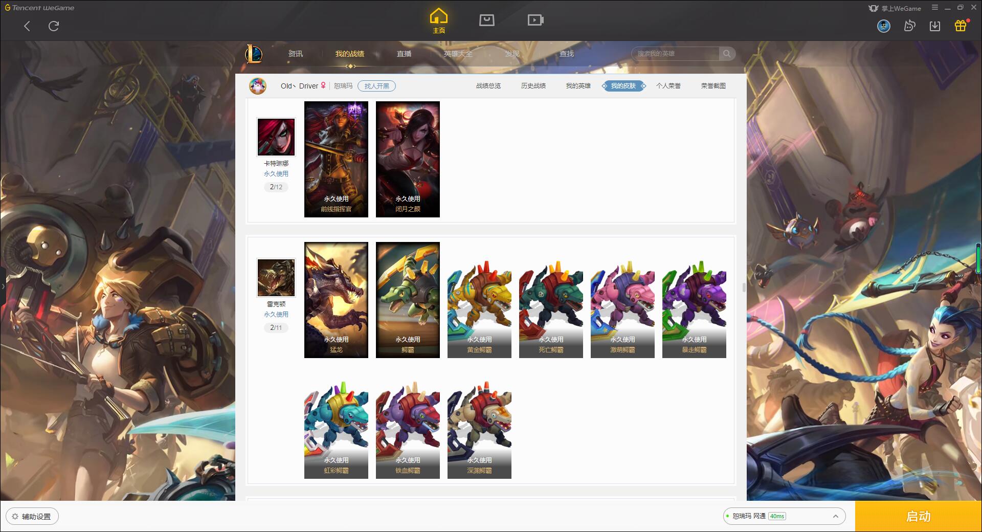Open the 暴走鳄霸 chroma card
Screen dimensions: 982x532
[x=694, y=309]
